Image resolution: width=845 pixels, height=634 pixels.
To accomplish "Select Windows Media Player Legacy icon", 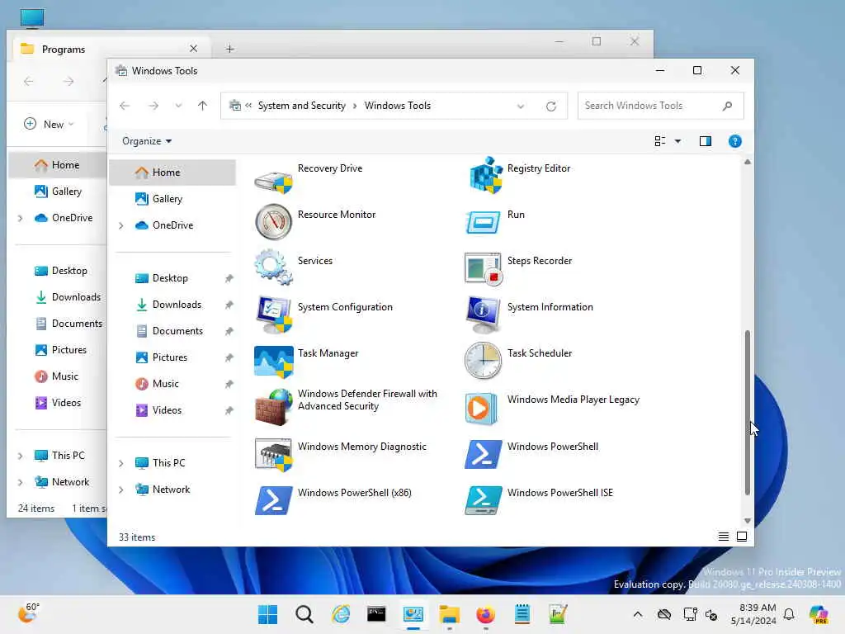I will [x=481, y=408].
